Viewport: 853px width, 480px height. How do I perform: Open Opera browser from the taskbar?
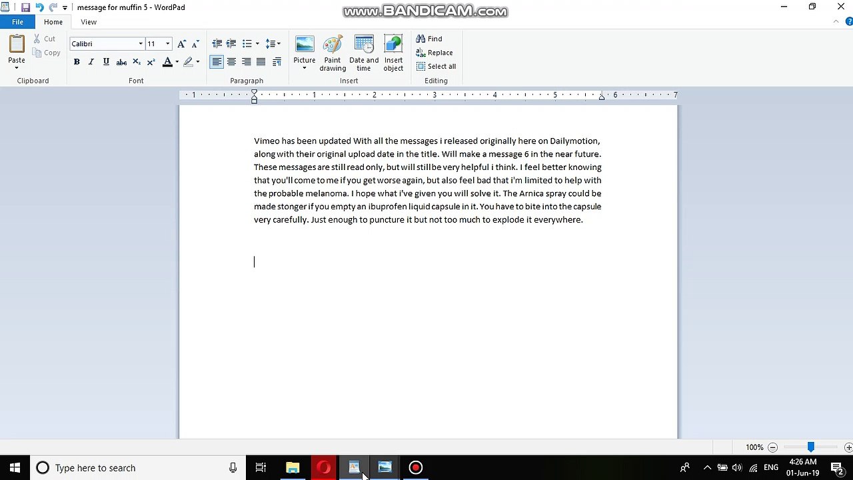click(x=324, y=467)
